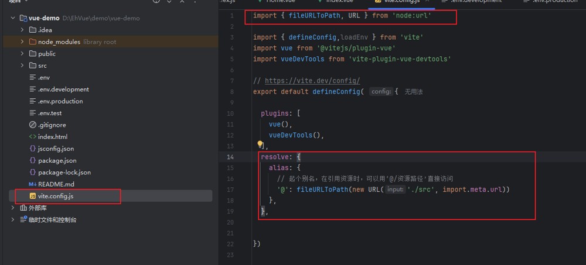This screenshot has height=265, width=586.
Task: Open the https://vite.dev/config/ link in code
Action: pos(312,81)
